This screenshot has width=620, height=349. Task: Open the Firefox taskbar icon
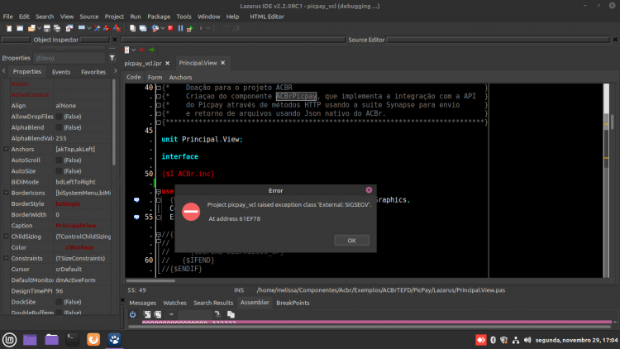93,340
